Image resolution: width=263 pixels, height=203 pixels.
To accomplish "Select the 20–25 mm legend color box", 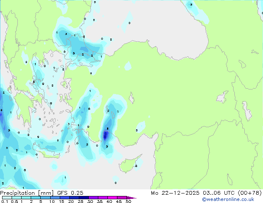I will (x=74, y=198).
